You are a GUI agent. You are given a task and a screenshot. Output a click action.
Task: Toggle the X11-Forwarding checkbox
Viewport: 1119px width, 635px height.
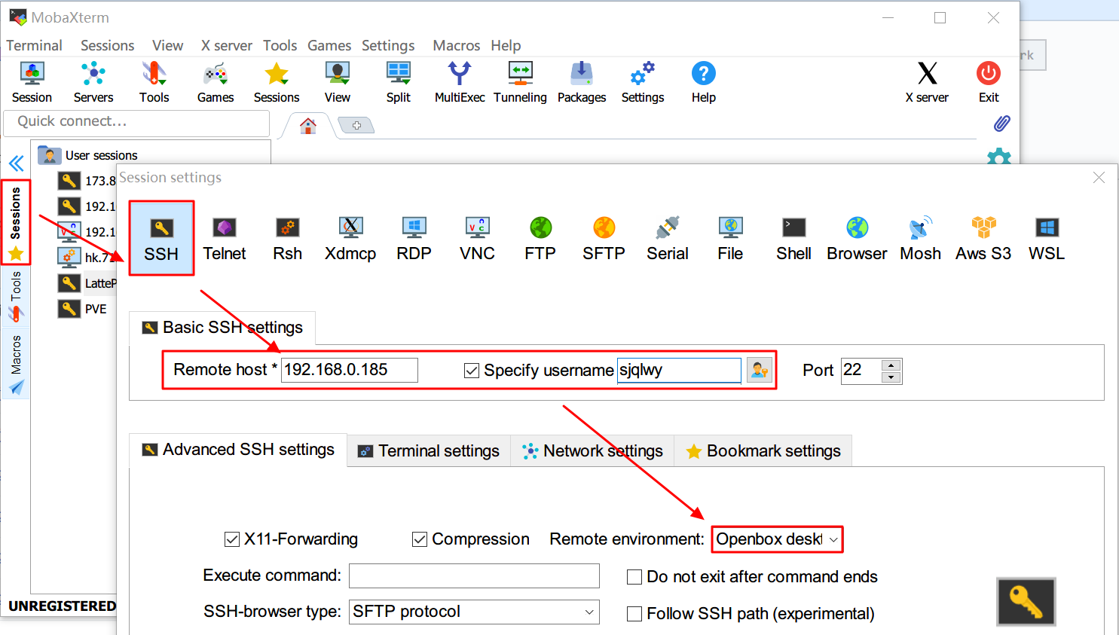[232, 539]
